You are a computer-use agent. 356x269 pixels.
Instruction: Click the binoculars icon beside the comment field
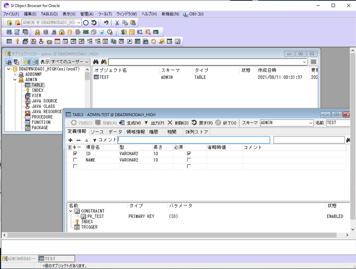point(347,140)
